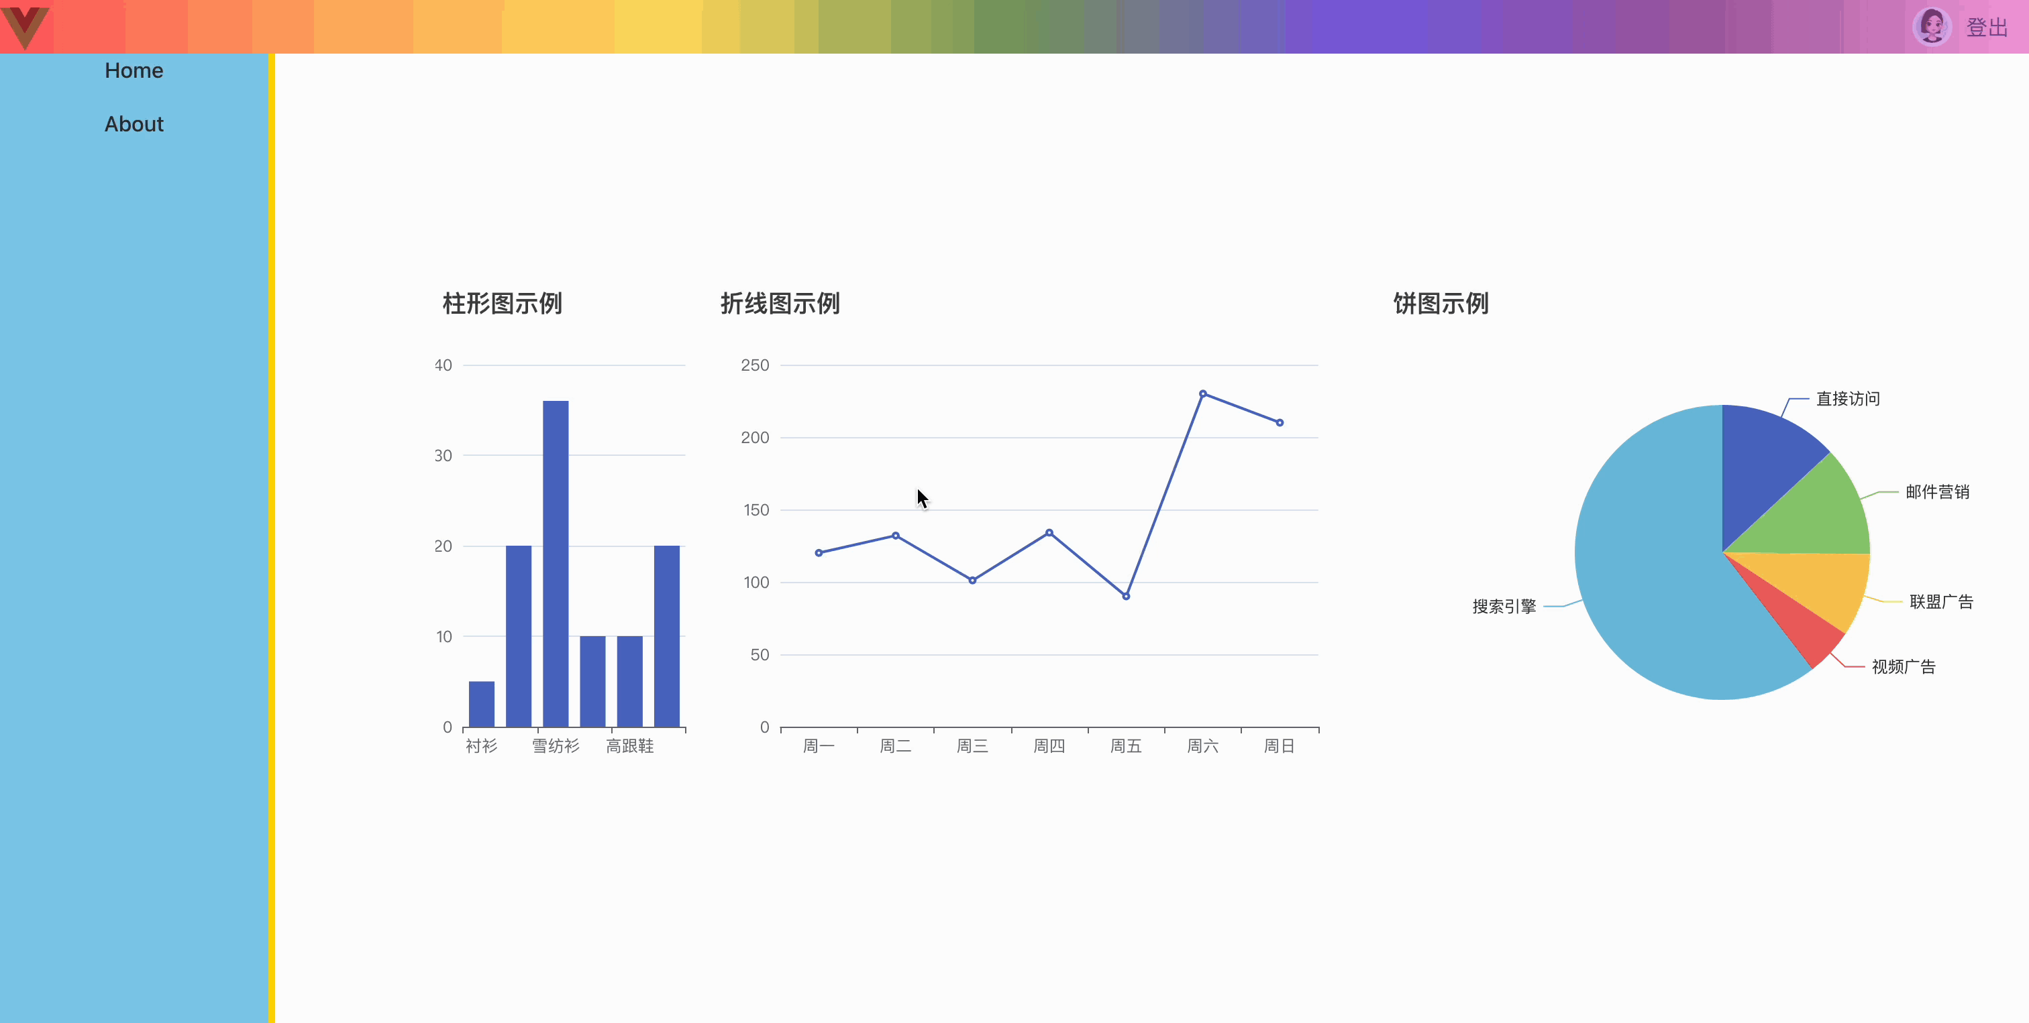Click the rightmost bar in bar chart

pyautogui.click(x=666, y=636)
